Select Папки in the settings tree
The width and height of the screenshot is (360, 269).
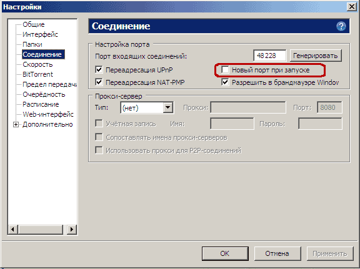(32, 44)
